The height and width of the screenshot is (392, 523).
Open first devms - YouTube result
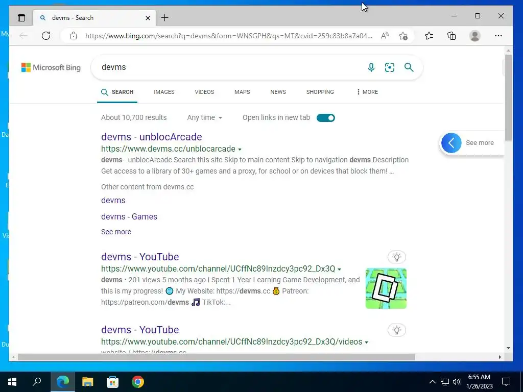pos(140,257)
